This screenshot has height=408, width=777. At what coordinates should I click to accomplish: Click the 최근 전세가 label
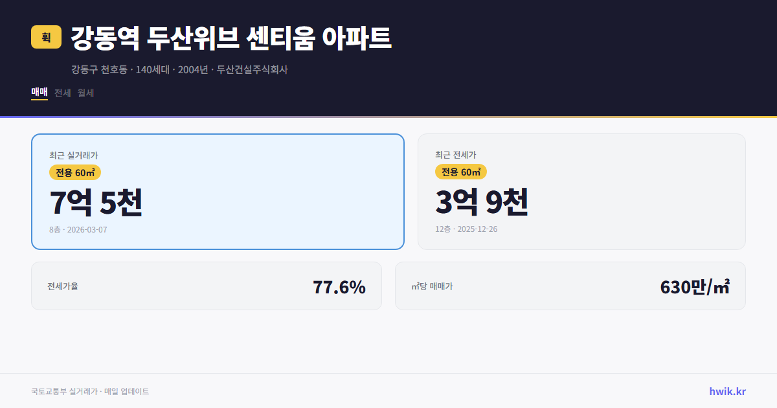[457, 155]
